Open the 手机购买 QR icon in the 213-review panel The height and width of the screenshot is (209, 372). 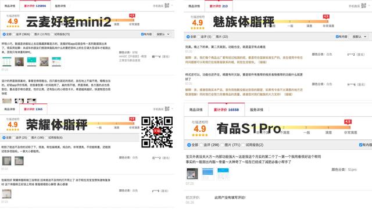[x=364, y=5]
